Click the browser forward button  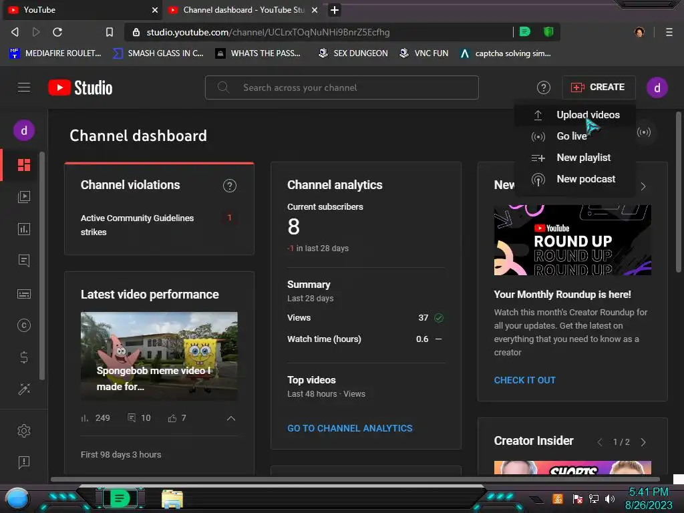36,32
